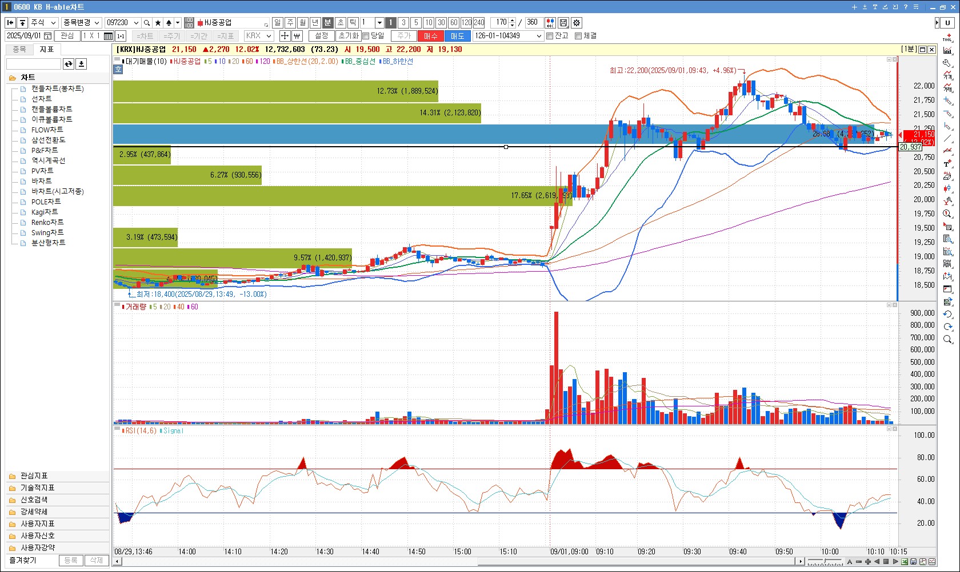960x572 pixels.
Task: Open the account number dropdown
Action: pyautogui.click(x=508, y=36)
